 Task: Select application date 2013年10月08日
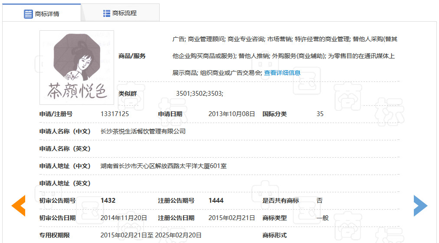(x=232, y=114)
